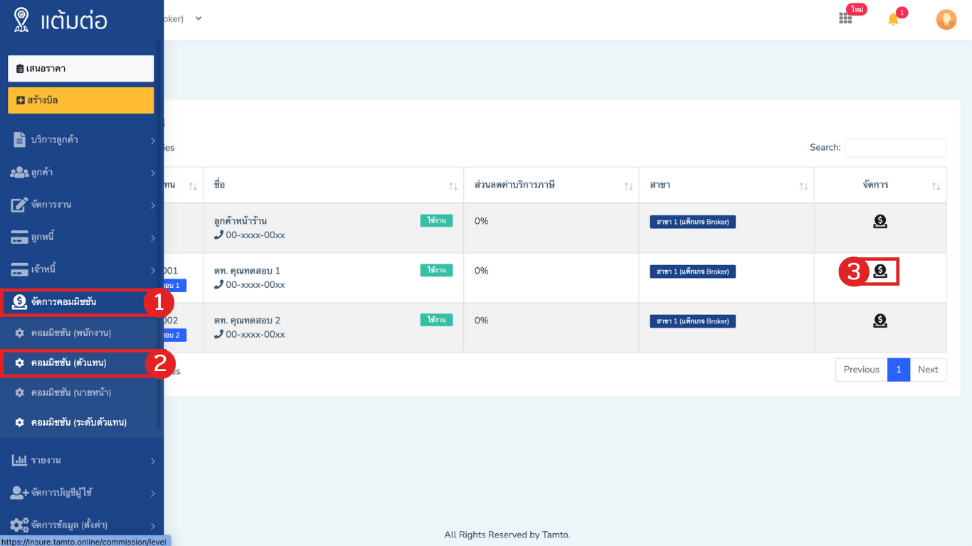Sort by จัดการ column arrows
972x546 pixels.
point(936,186)
